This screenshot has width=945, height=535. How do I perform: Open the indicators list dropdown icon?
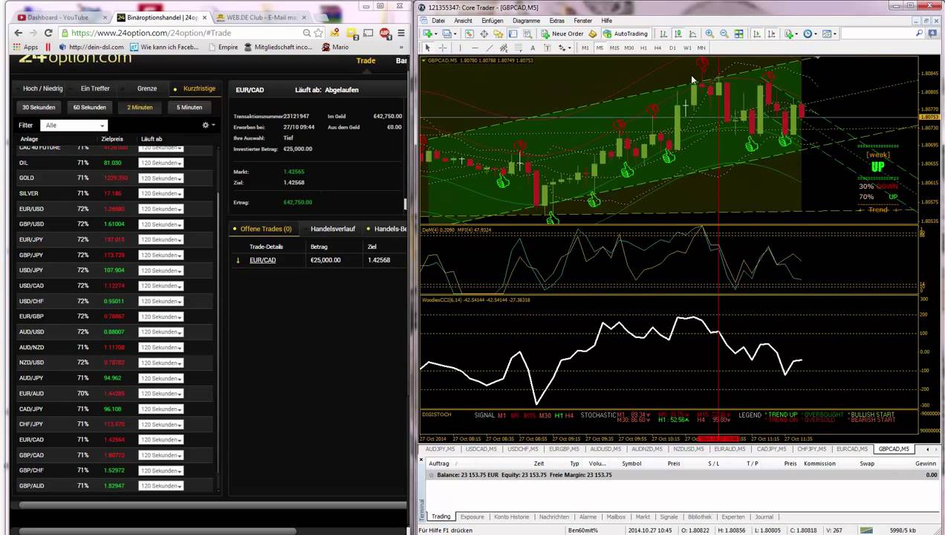791,33
